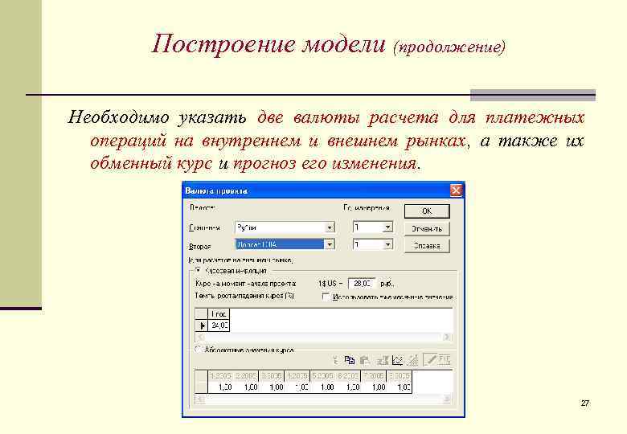Click the 1,00 value under 5.2005
627x434 pixels.
322,387
